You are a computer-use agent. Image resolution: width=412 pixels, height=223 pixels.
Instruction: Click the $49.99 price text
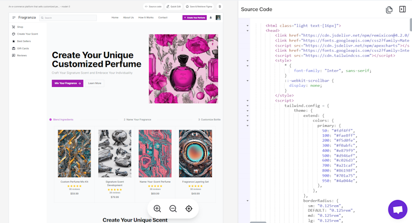tap(196, 194)
